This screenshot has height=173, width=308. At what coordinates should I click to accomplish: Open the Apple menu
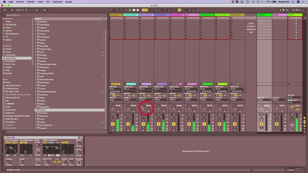tap(4, 2)
